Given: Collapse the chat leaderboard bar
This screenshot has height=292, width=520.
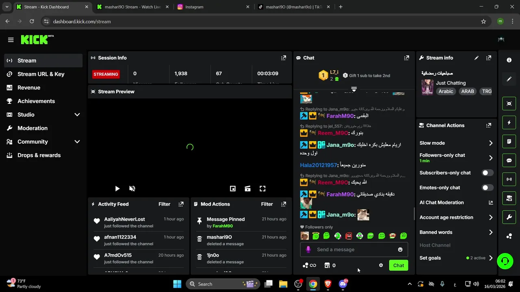Looking at the screenshot, I should [354, 89].
